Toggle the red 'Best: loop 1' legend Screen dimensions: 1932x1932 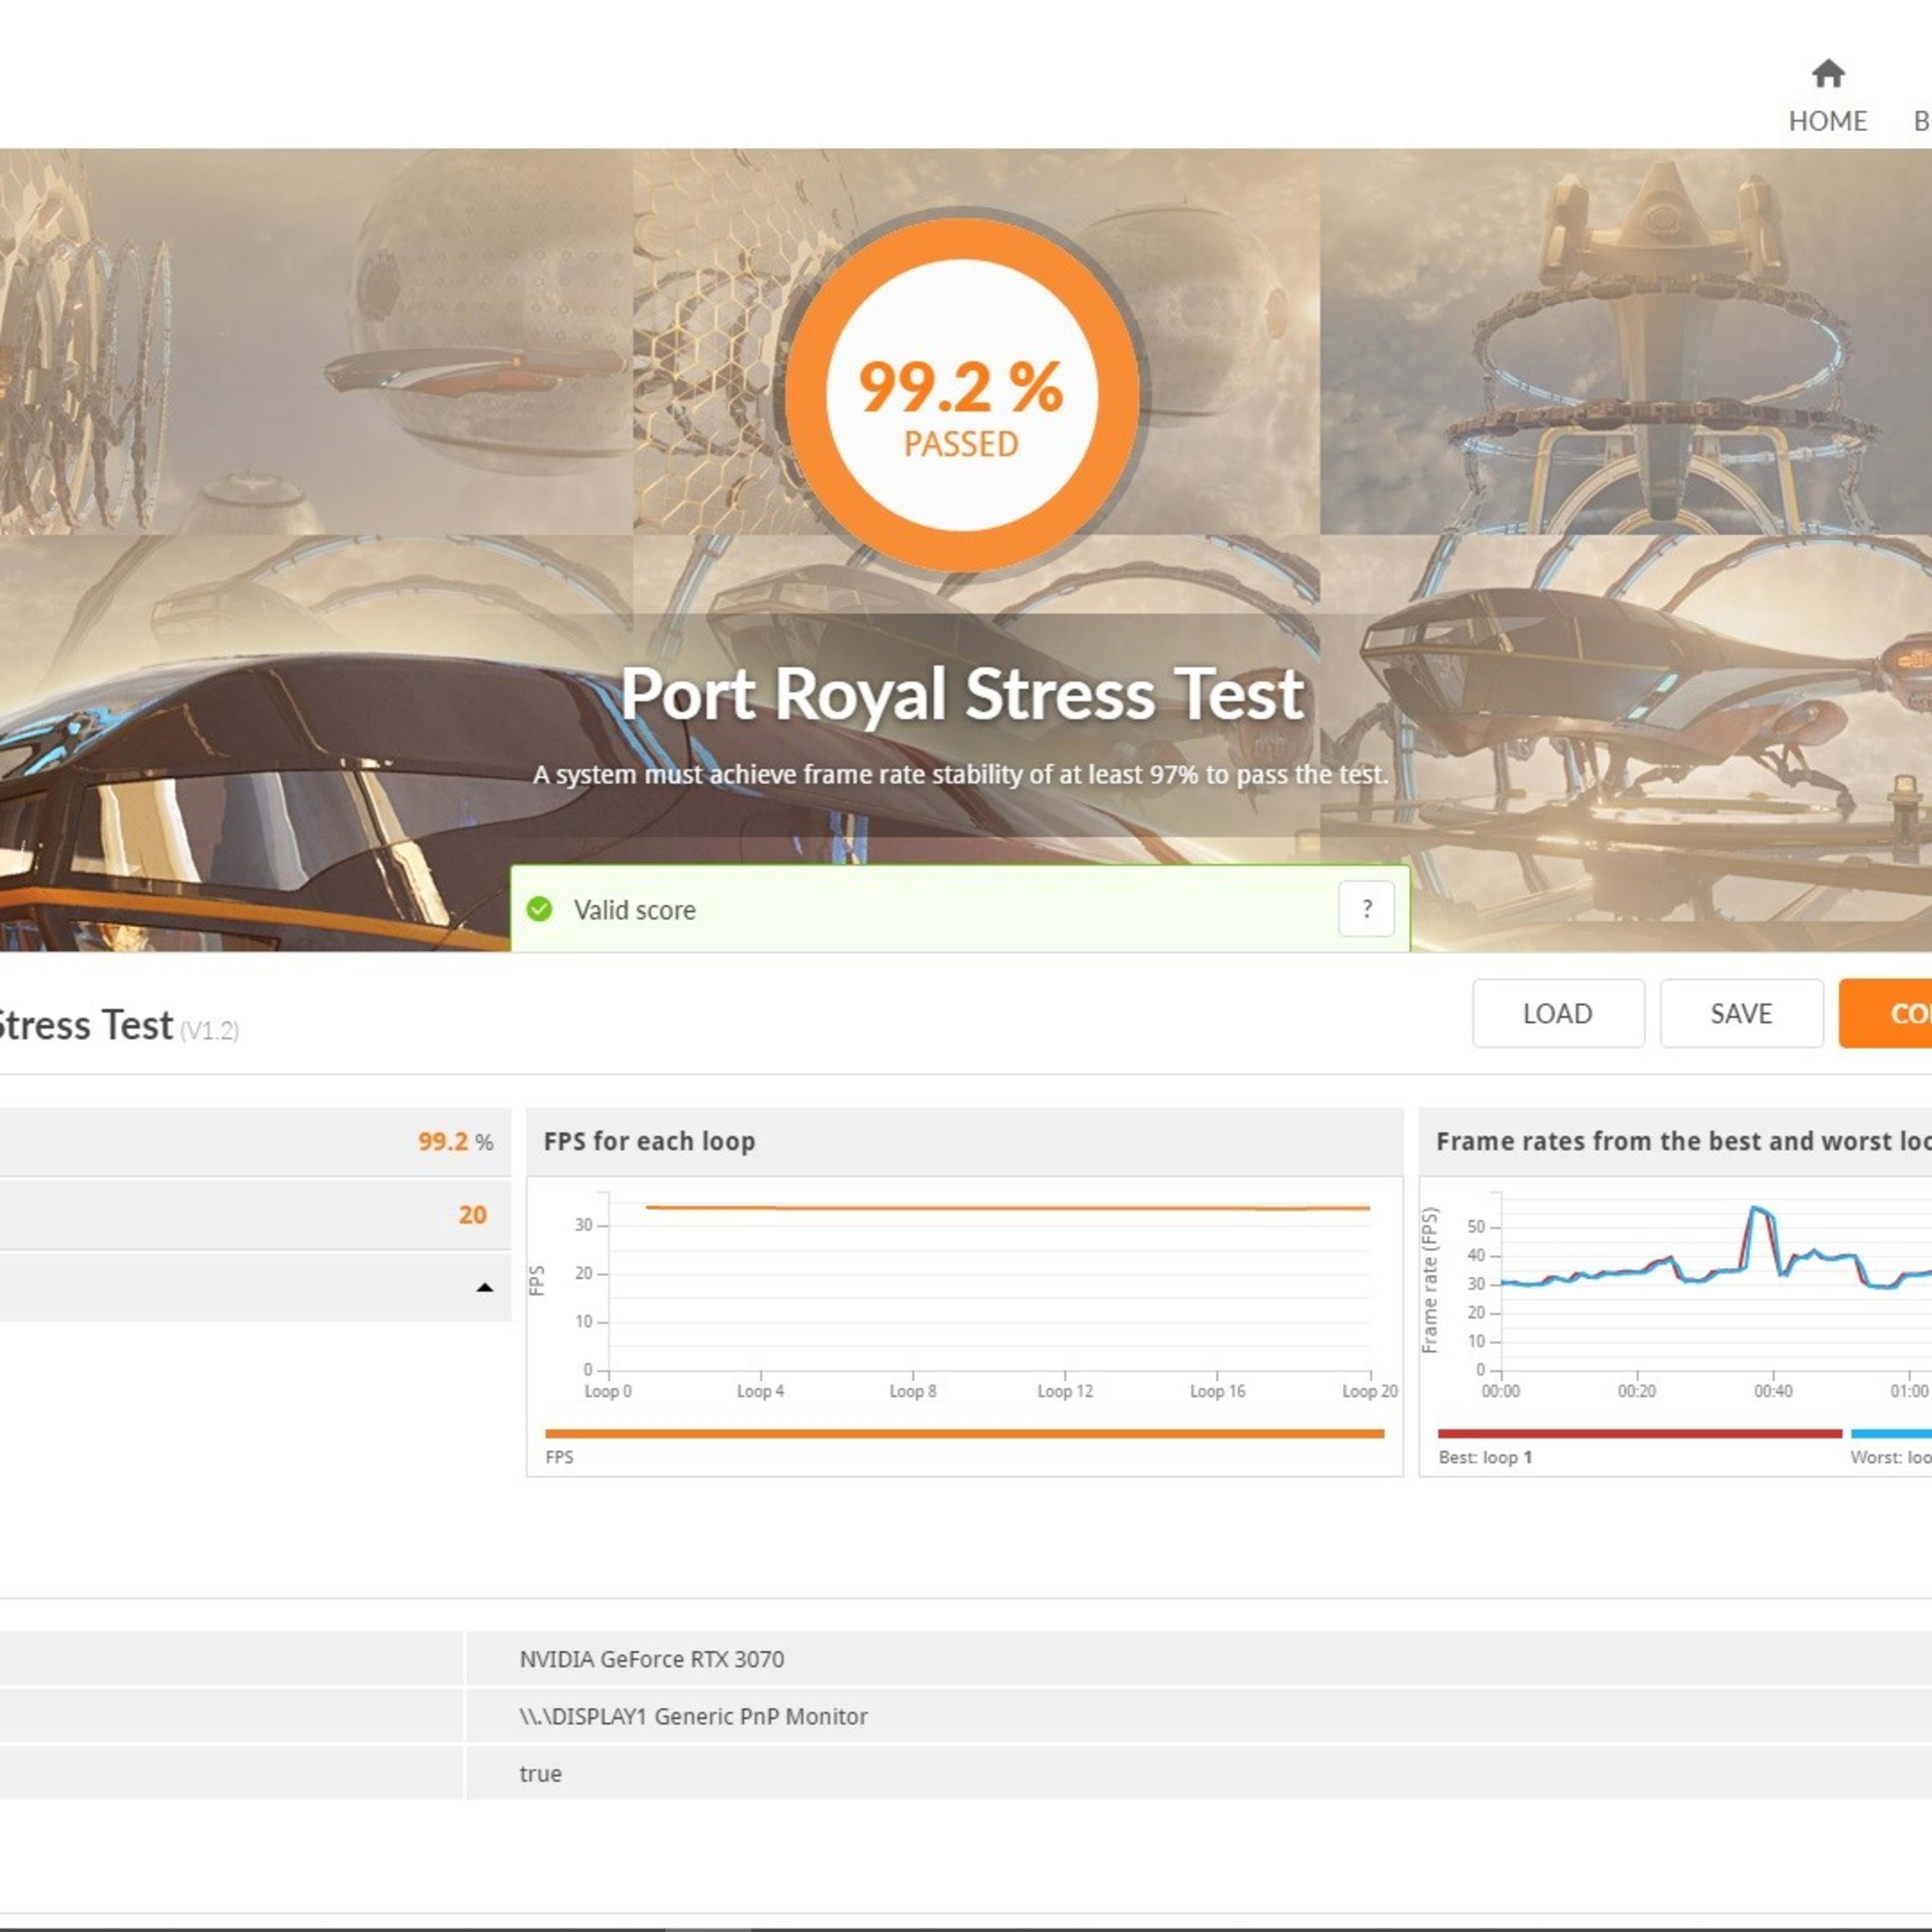[x=1639, y=1434]
